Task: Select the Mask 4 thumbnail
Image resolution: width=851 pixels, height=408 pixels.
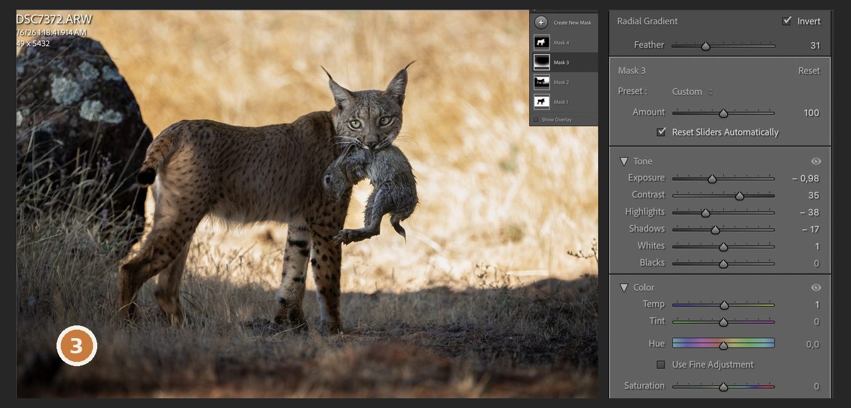Action: point(541,42)
